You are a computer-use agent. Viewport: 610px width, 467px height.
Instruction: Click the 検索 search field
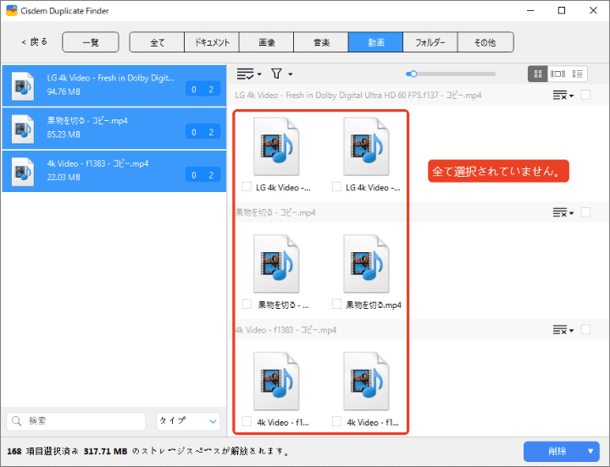pyautogui.click(x=76, y=420)
